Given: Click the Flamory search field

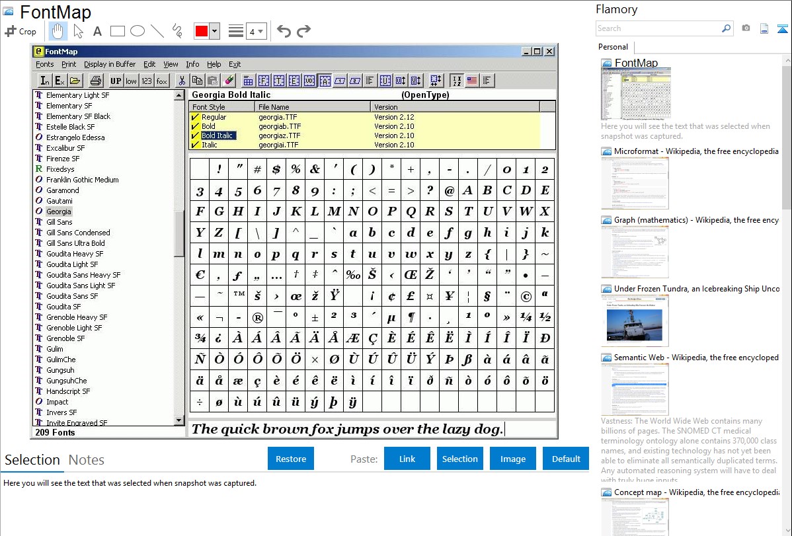Looking at the screenshot, I should pos(658,28).
